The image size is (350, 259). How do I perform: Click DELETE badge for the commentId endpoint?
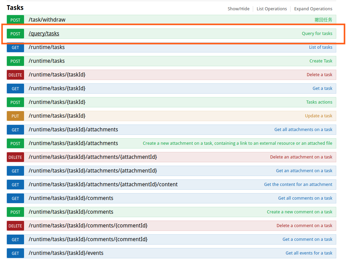point(15,226)
